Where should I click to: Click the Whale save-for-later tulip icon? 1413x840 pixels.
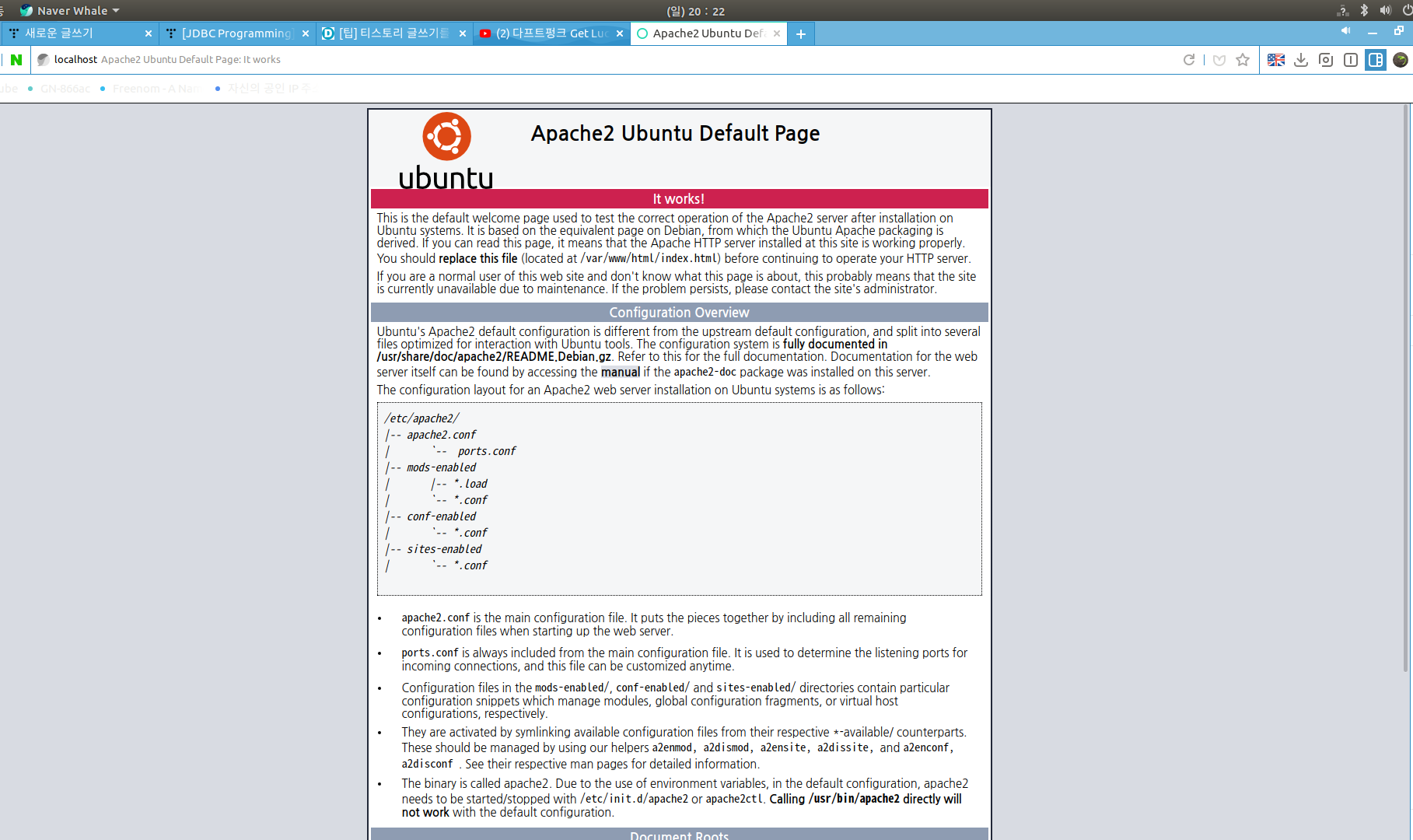[x=1219, y=60]
